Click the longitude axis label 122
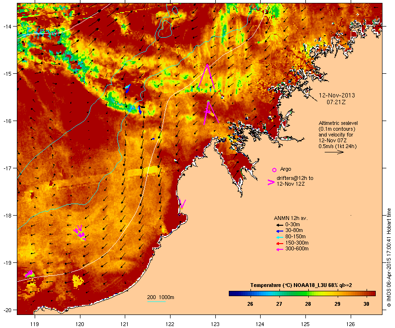The height and width of the screenshot is (328, 395). pos(170,324)
